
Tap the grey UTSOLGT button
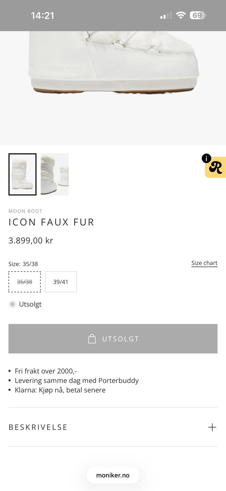click(113, 339)
